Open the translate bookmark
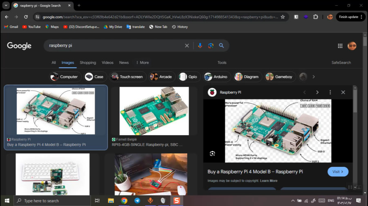 tap(136, 27)
